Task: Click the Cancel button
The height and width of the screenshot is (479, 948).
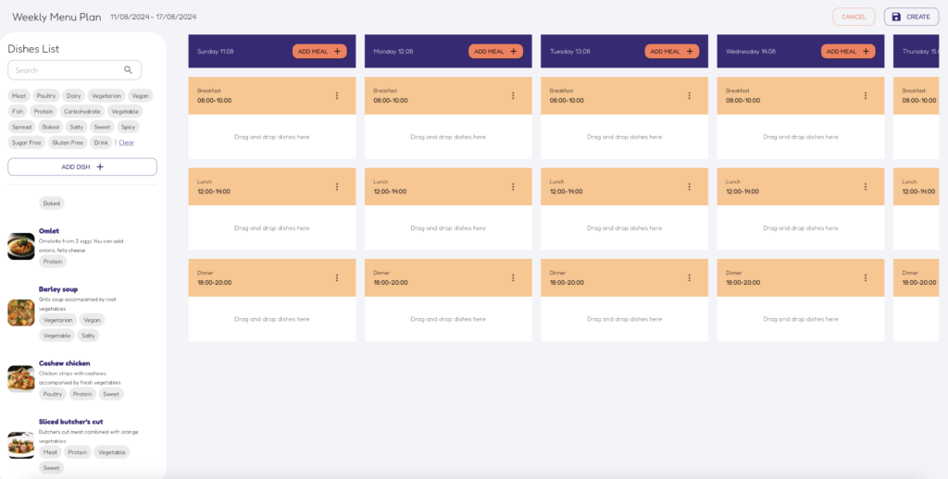Action: (x=854, y=17)
